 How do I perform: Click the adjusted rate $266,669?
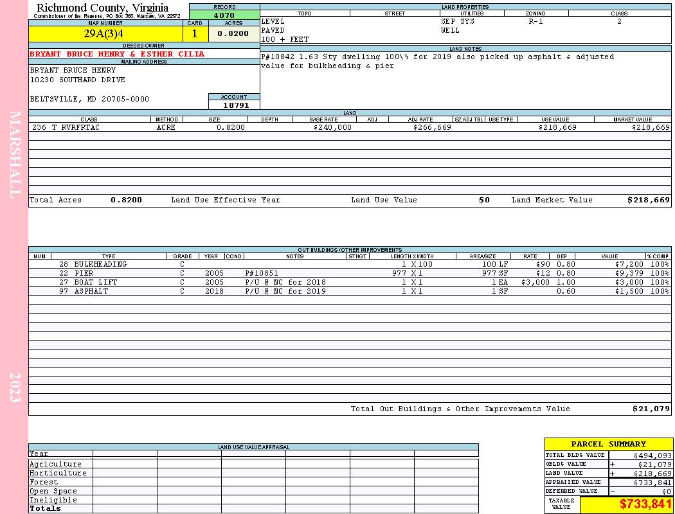tap(432, 128)
